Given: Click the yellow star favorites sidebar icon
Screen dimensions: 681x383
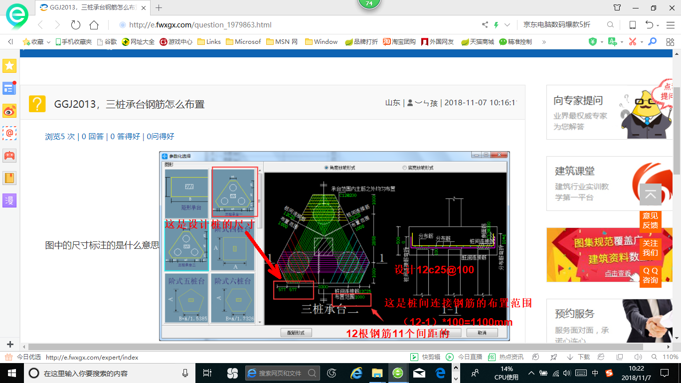Looking at the screenshot, I should pyautogui.click(x=9, y=65).
